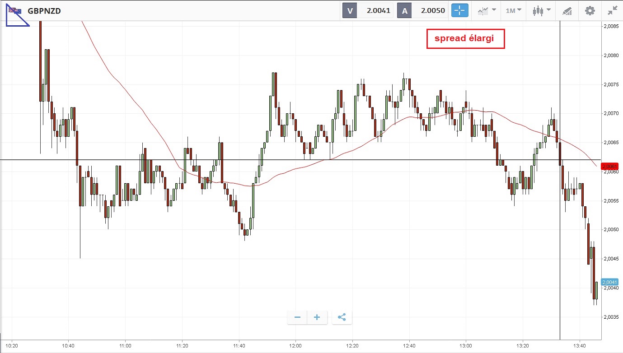The image size is (623, 353).
Task: Open the 1M timeframe dropdown
Action: point(513,10)
